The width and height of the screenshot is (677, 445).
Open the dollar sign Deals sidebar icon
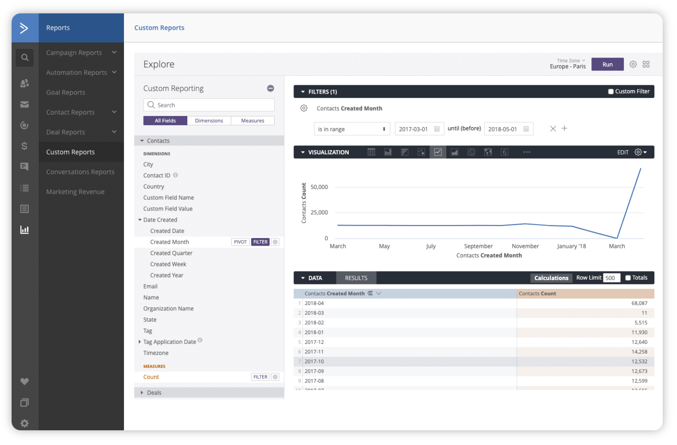25,146
